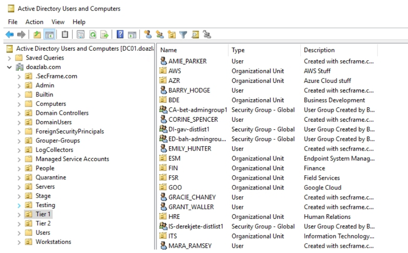Viewport: 408px width, 253px height.
Task: Open the View menu
Action: coord(58,22)
